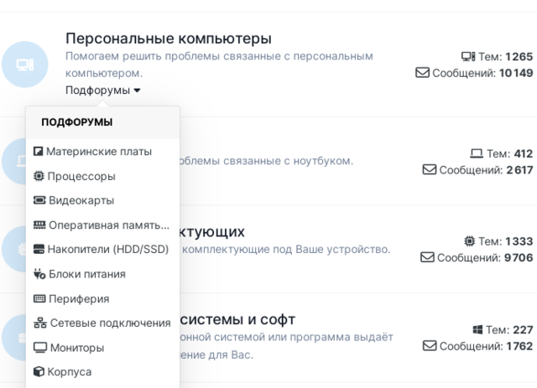
Task: Click the graphics card icon beside Видеокарты
Action: point(39,200)
